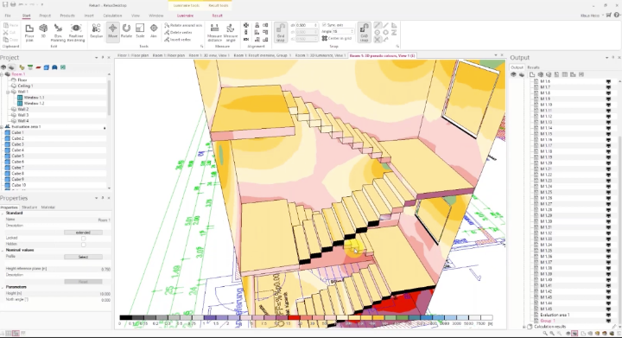
Task: Switch to 'Floor 1: Floor plan' document tab
Action: pyautogui.click(x=133, y=55)
